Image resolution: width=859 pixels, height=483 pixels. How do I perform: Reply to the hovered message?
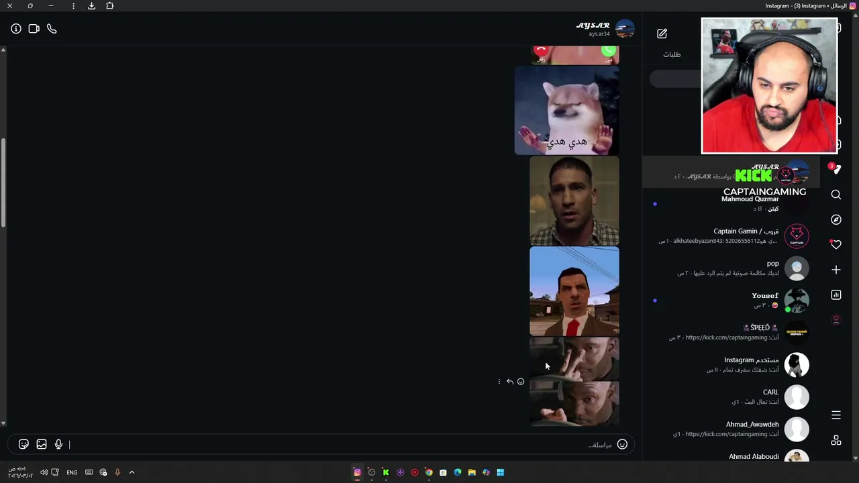coord(510,382)
